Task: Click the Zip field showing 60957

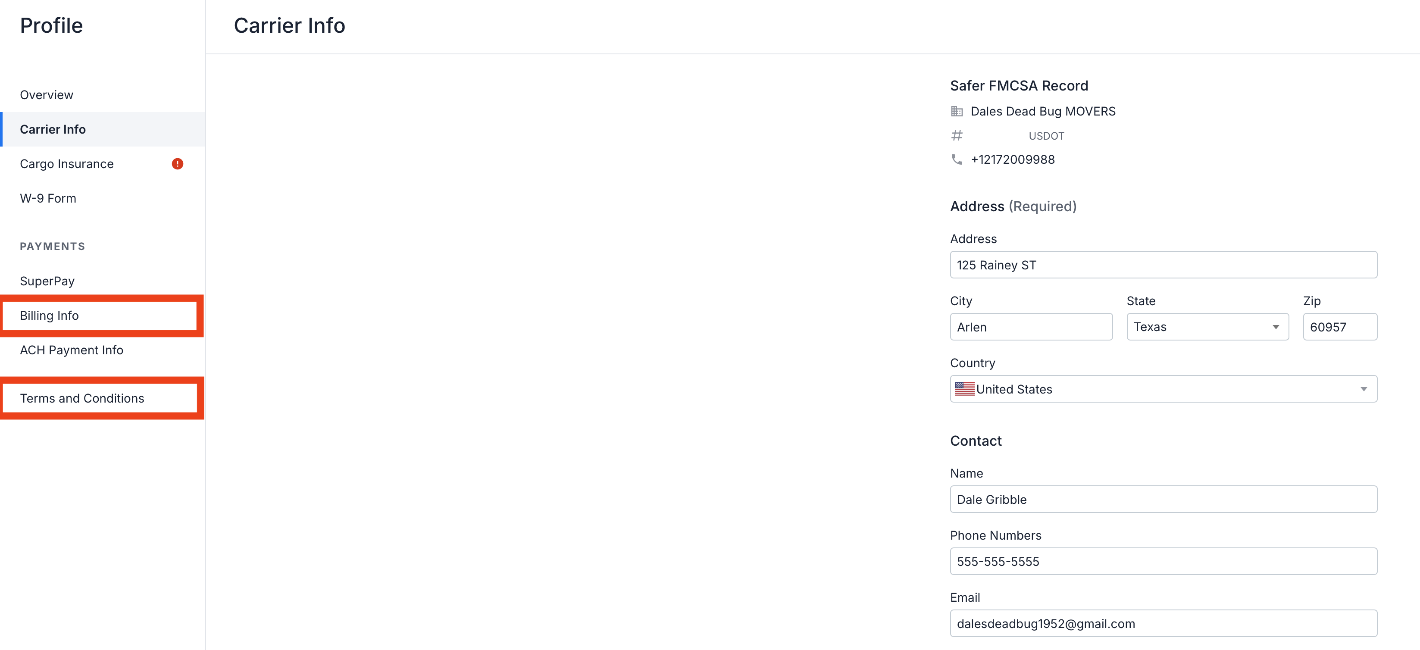Action: coord(1339,327)
